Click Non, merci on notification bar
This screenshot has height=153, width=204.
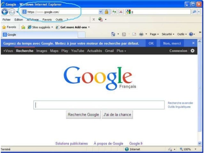(x=172, y=43)
